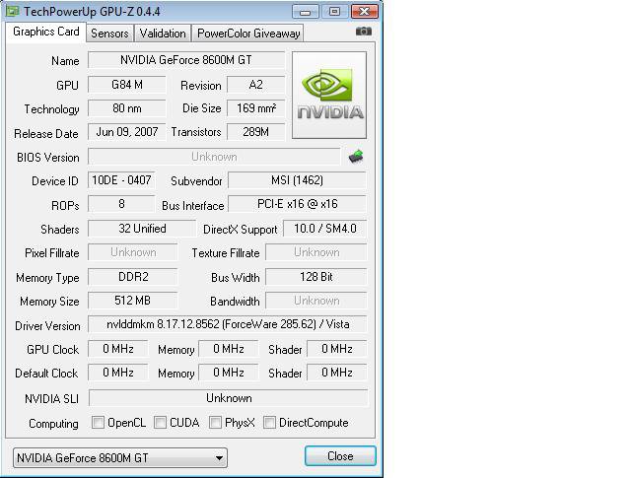Click the Subvendor value MSI (1462)

click(x=297, y=180)
